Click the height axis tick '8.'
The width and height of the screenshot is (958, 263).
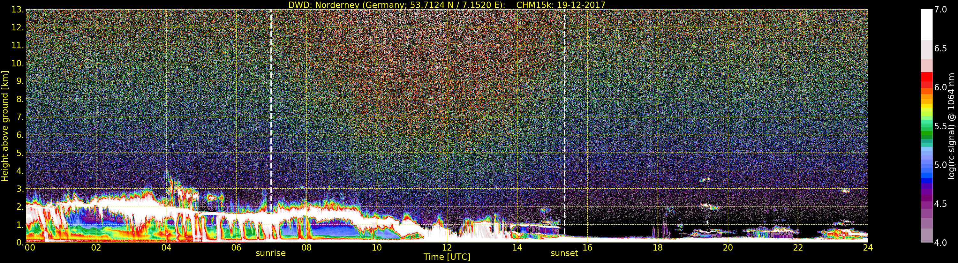pyautogui.click(x=20, y=99)
